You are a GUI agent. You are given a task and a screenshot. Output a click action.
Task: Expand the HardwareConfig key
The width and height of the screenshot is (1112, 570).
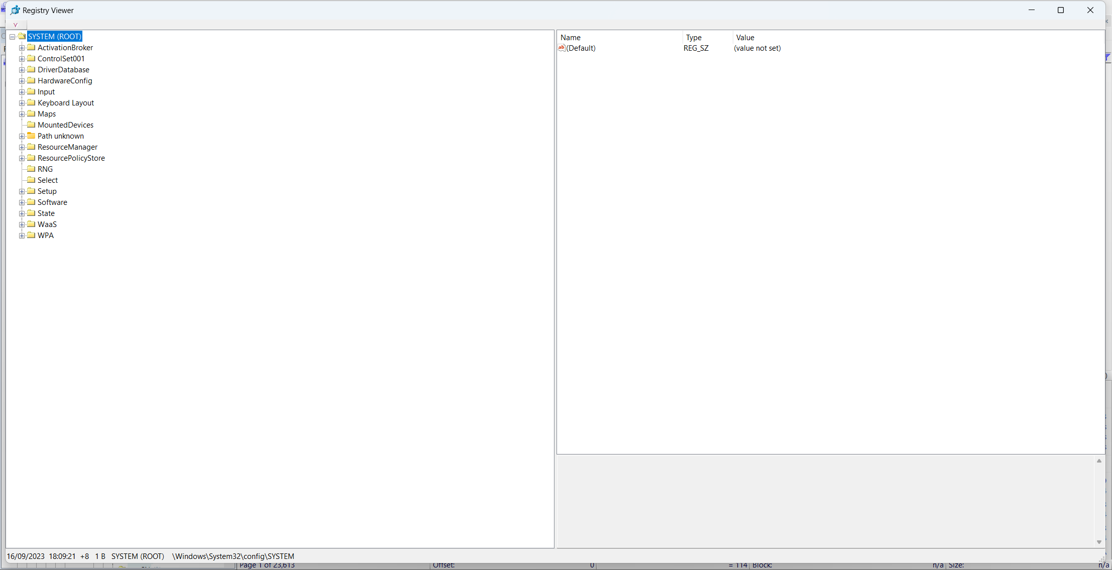tap(22, 81)
